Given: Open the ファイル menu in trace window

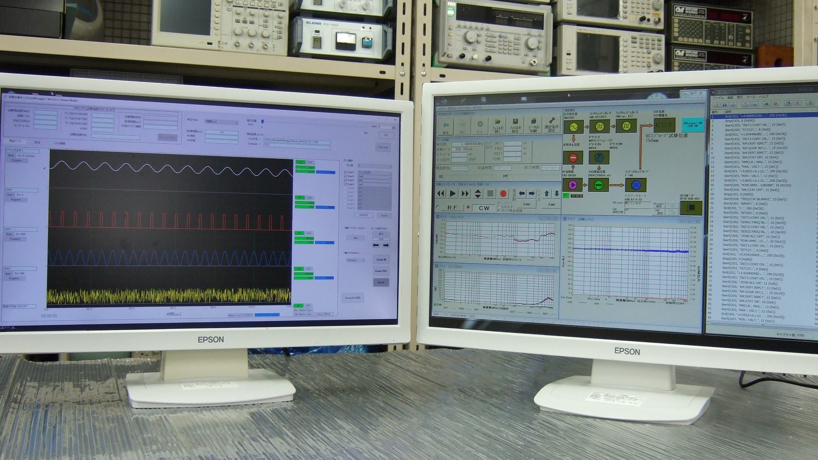Looking at the screenshot, I should coord(718,98).
